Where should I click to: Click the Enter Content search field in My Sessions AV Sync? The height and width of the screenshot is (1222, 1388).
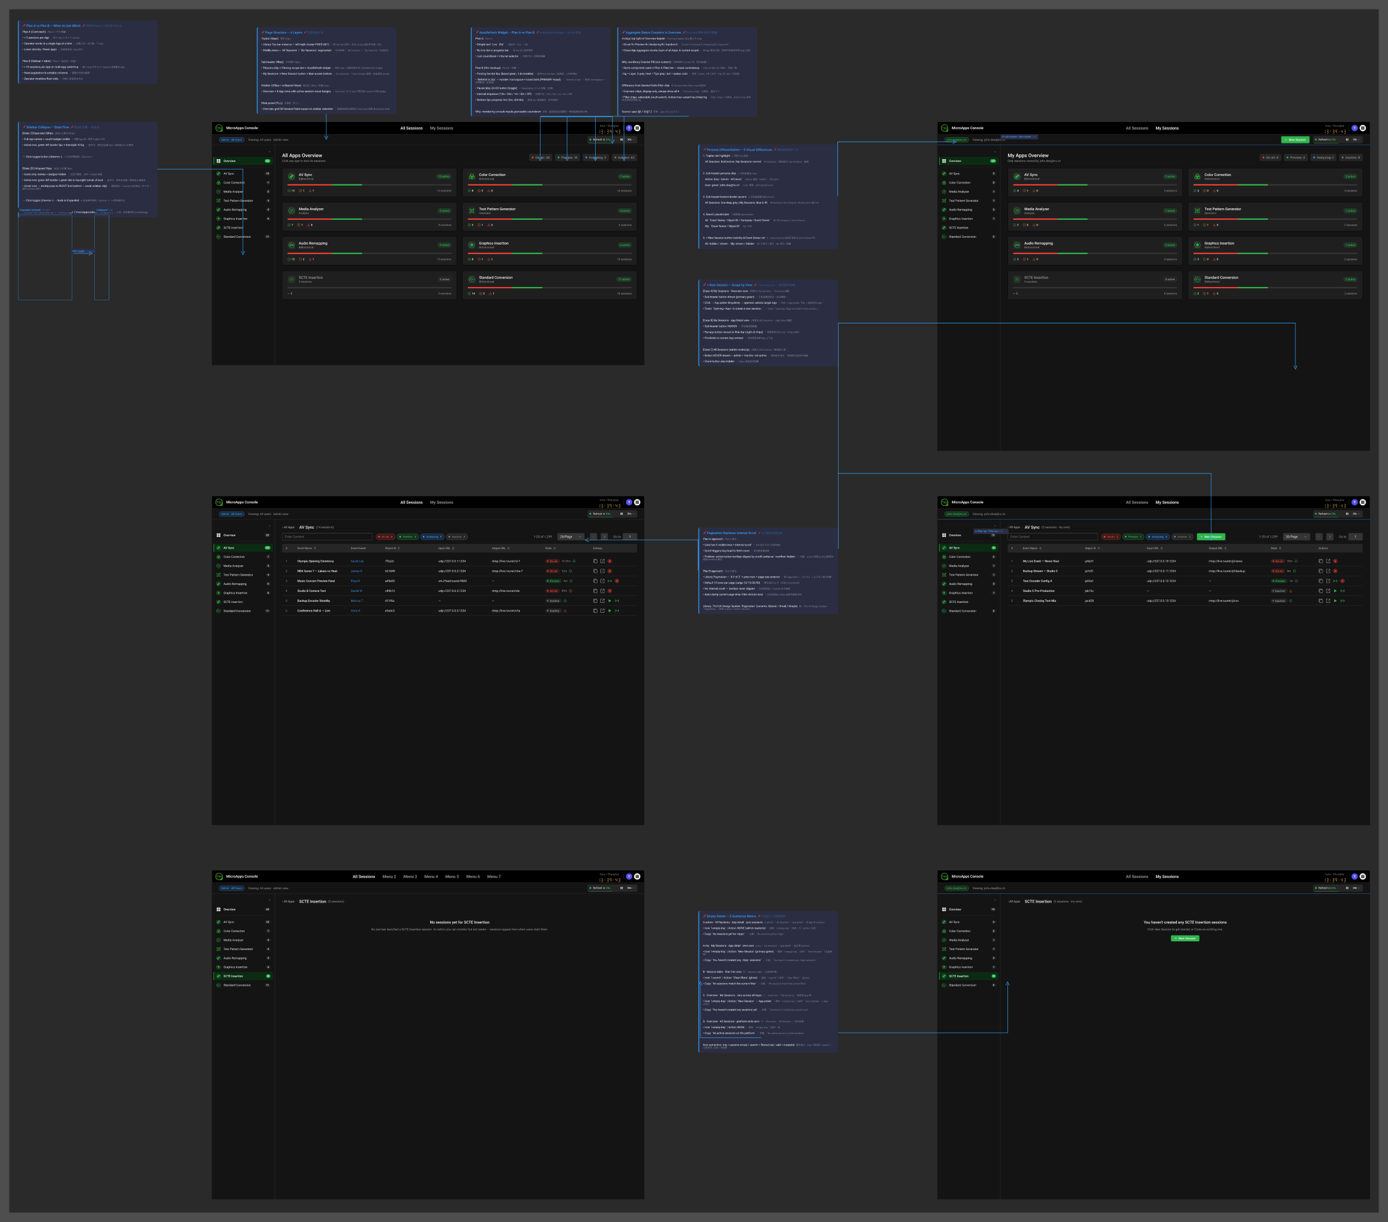[x=1052, y=536]
